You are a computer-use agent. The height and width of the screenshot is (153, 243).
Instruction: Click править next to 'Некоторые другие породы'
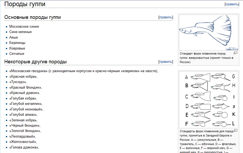point(166,62)
